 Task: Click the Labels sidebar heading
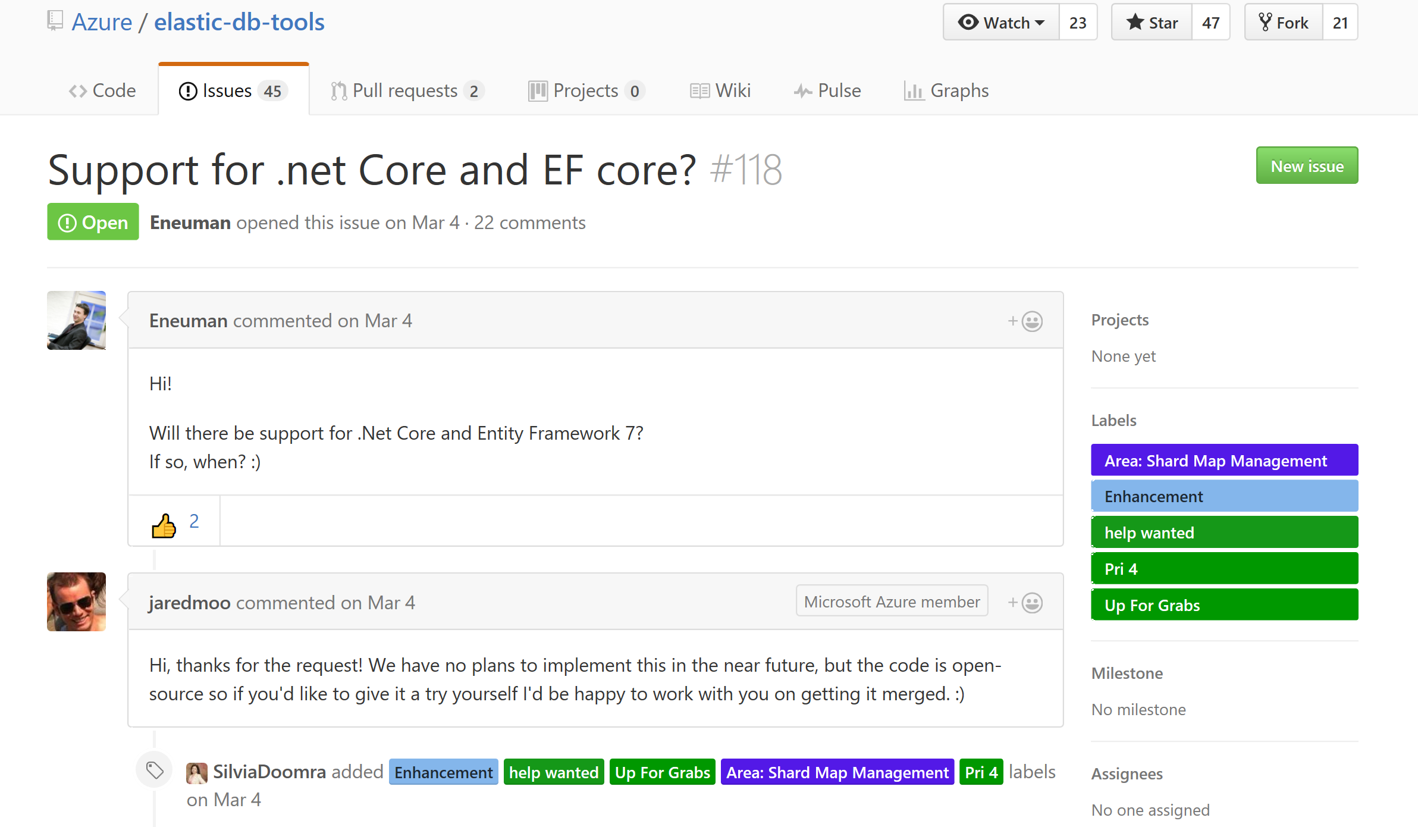point(1113,420)
